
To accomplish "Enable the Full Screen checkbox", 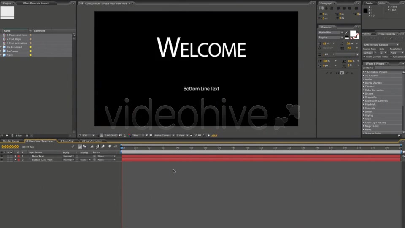I will pyautogui.click(x=391, y=57).
